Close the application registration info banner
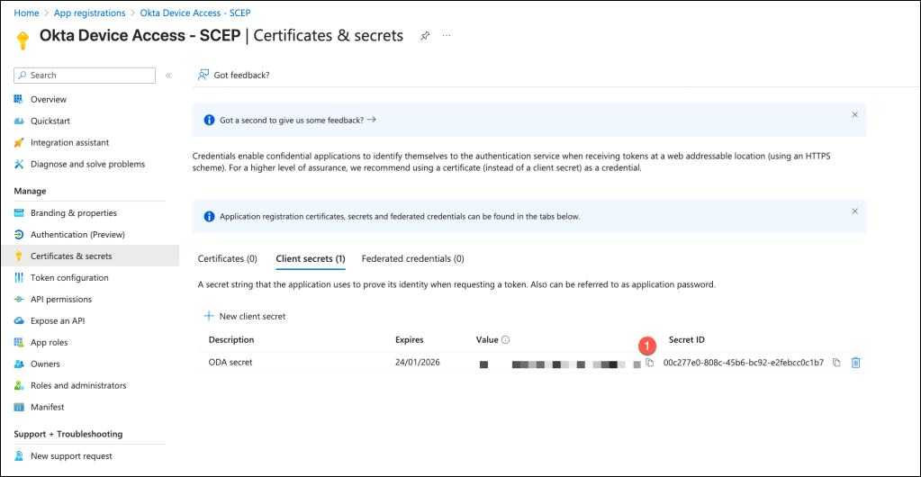The width and height of the screenshot is (921, 477). [x=854, y=211]
